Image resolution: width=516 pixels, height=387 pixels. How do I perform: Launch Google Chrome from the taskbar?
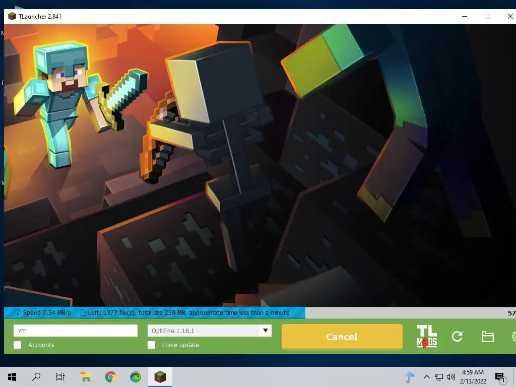(110, 377)
